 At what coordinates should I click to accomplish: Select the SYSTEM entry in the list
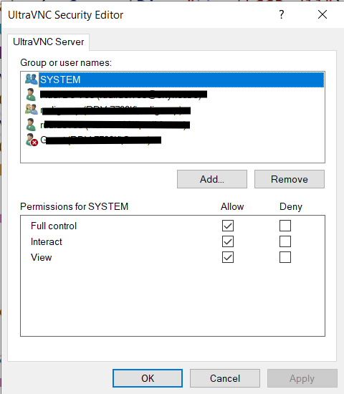(173, 80)
